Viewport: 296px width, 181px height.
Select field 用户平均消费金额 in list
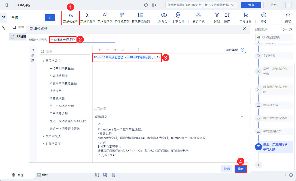pyautogui.click(x=61, y=106)
